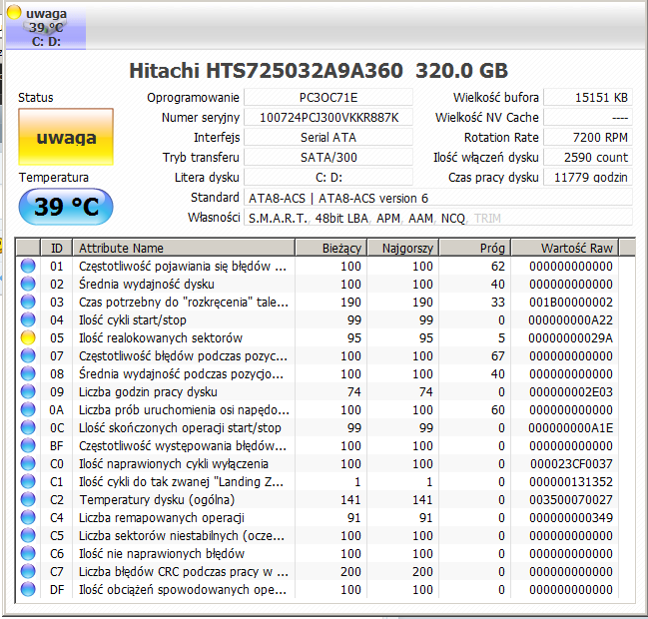Select the Ilość realokowanych sektorów row
This screenshot has width=648, height=619.
tap(318, 338)
